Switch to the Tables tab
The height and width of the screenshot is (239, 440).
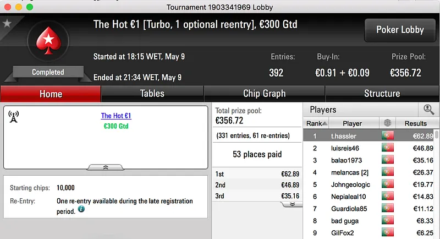coord(152,94)
